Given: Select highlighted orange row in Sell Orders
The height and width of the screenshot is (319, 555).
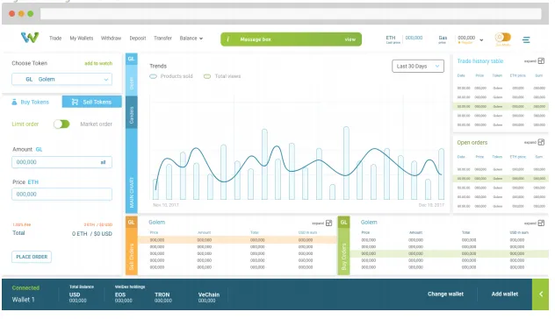Looking at the screenshot, I should point(237,240).
